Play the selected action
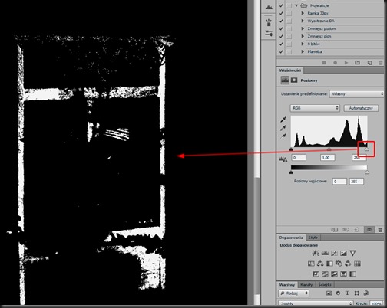387x308 pixels. tap(346, 63)
